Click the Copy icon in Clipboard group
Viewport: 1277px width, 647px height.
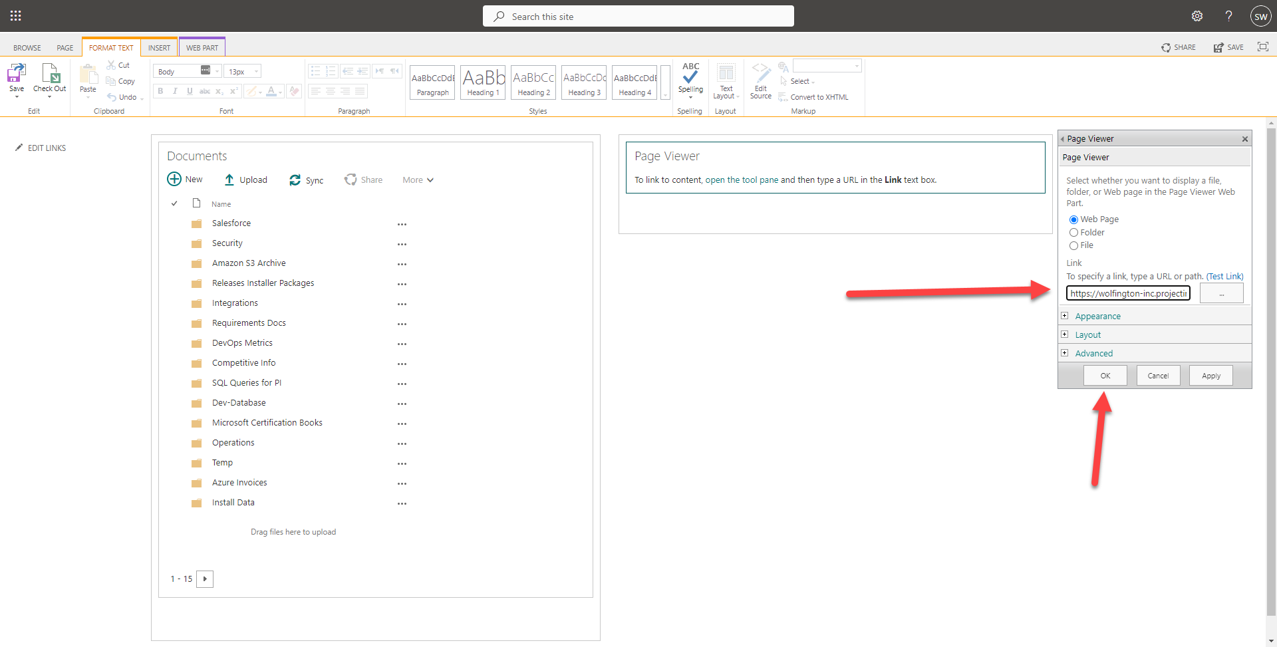click(x=111, y=81)
